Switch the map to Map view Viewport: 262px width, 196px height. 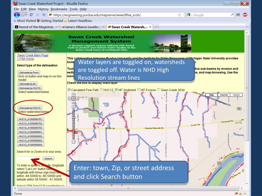(211, 95)
